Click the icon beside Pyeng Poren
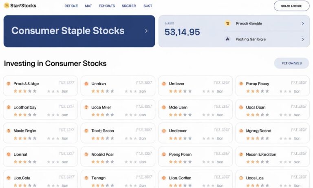The image size is (313, 188). (164, 155)
